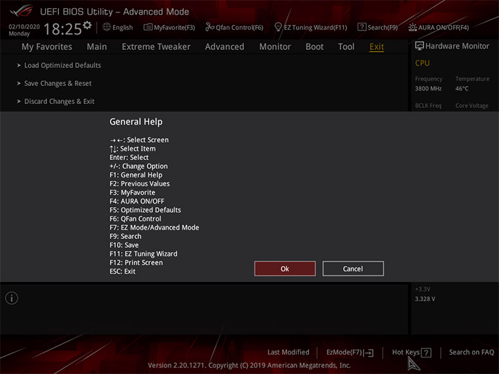
Task: Go to the Boot tab
Action: pyautogui.click(x=315, y=47)
